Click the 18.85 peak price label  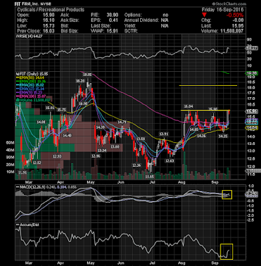pos(88,74)
